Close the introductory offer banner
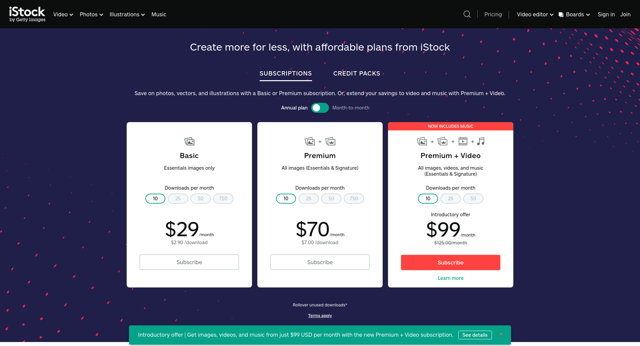 point(501,334)
